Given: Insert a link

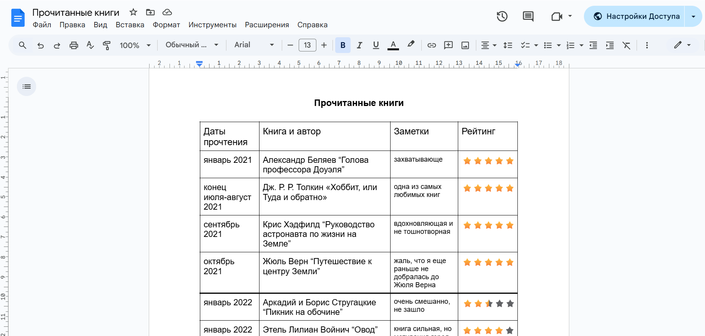Looking at the screenshot, I should click(x=432, y=45).
